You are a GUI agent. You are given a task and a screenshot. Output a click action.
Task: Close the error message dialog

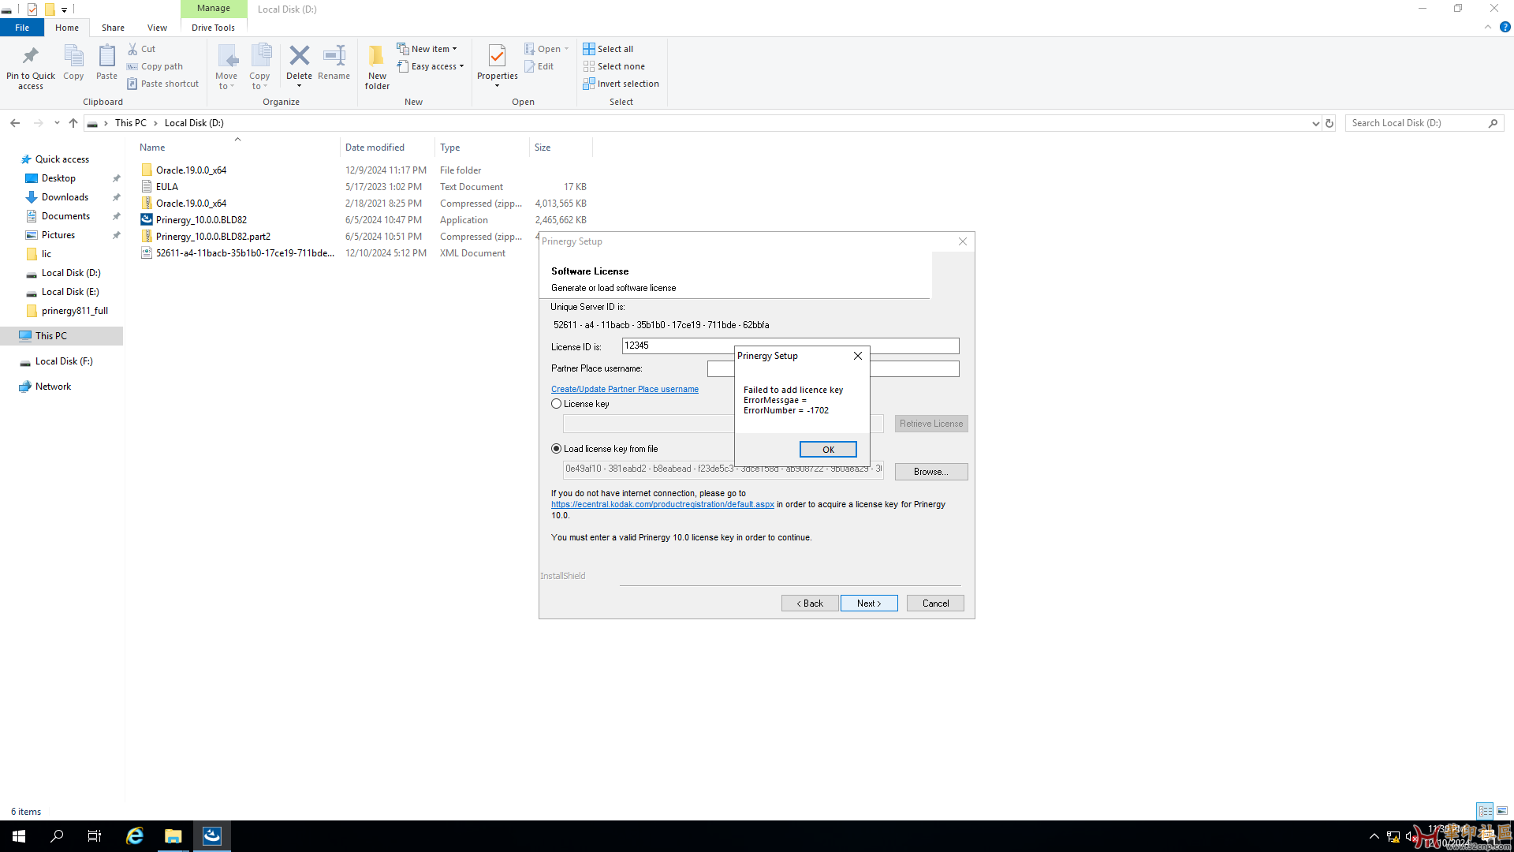point(858,356)
